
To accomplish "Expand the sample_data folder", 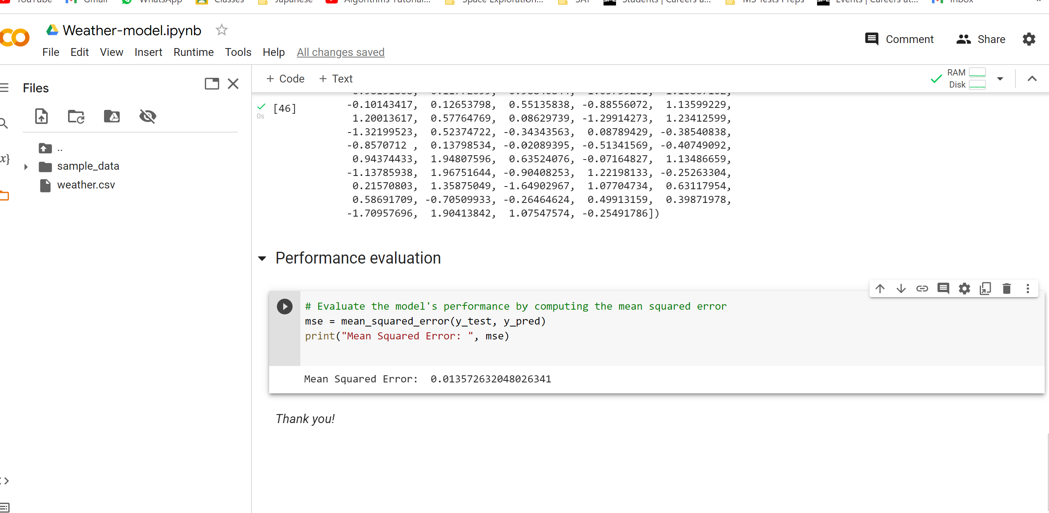I will [x=26, y=167].
